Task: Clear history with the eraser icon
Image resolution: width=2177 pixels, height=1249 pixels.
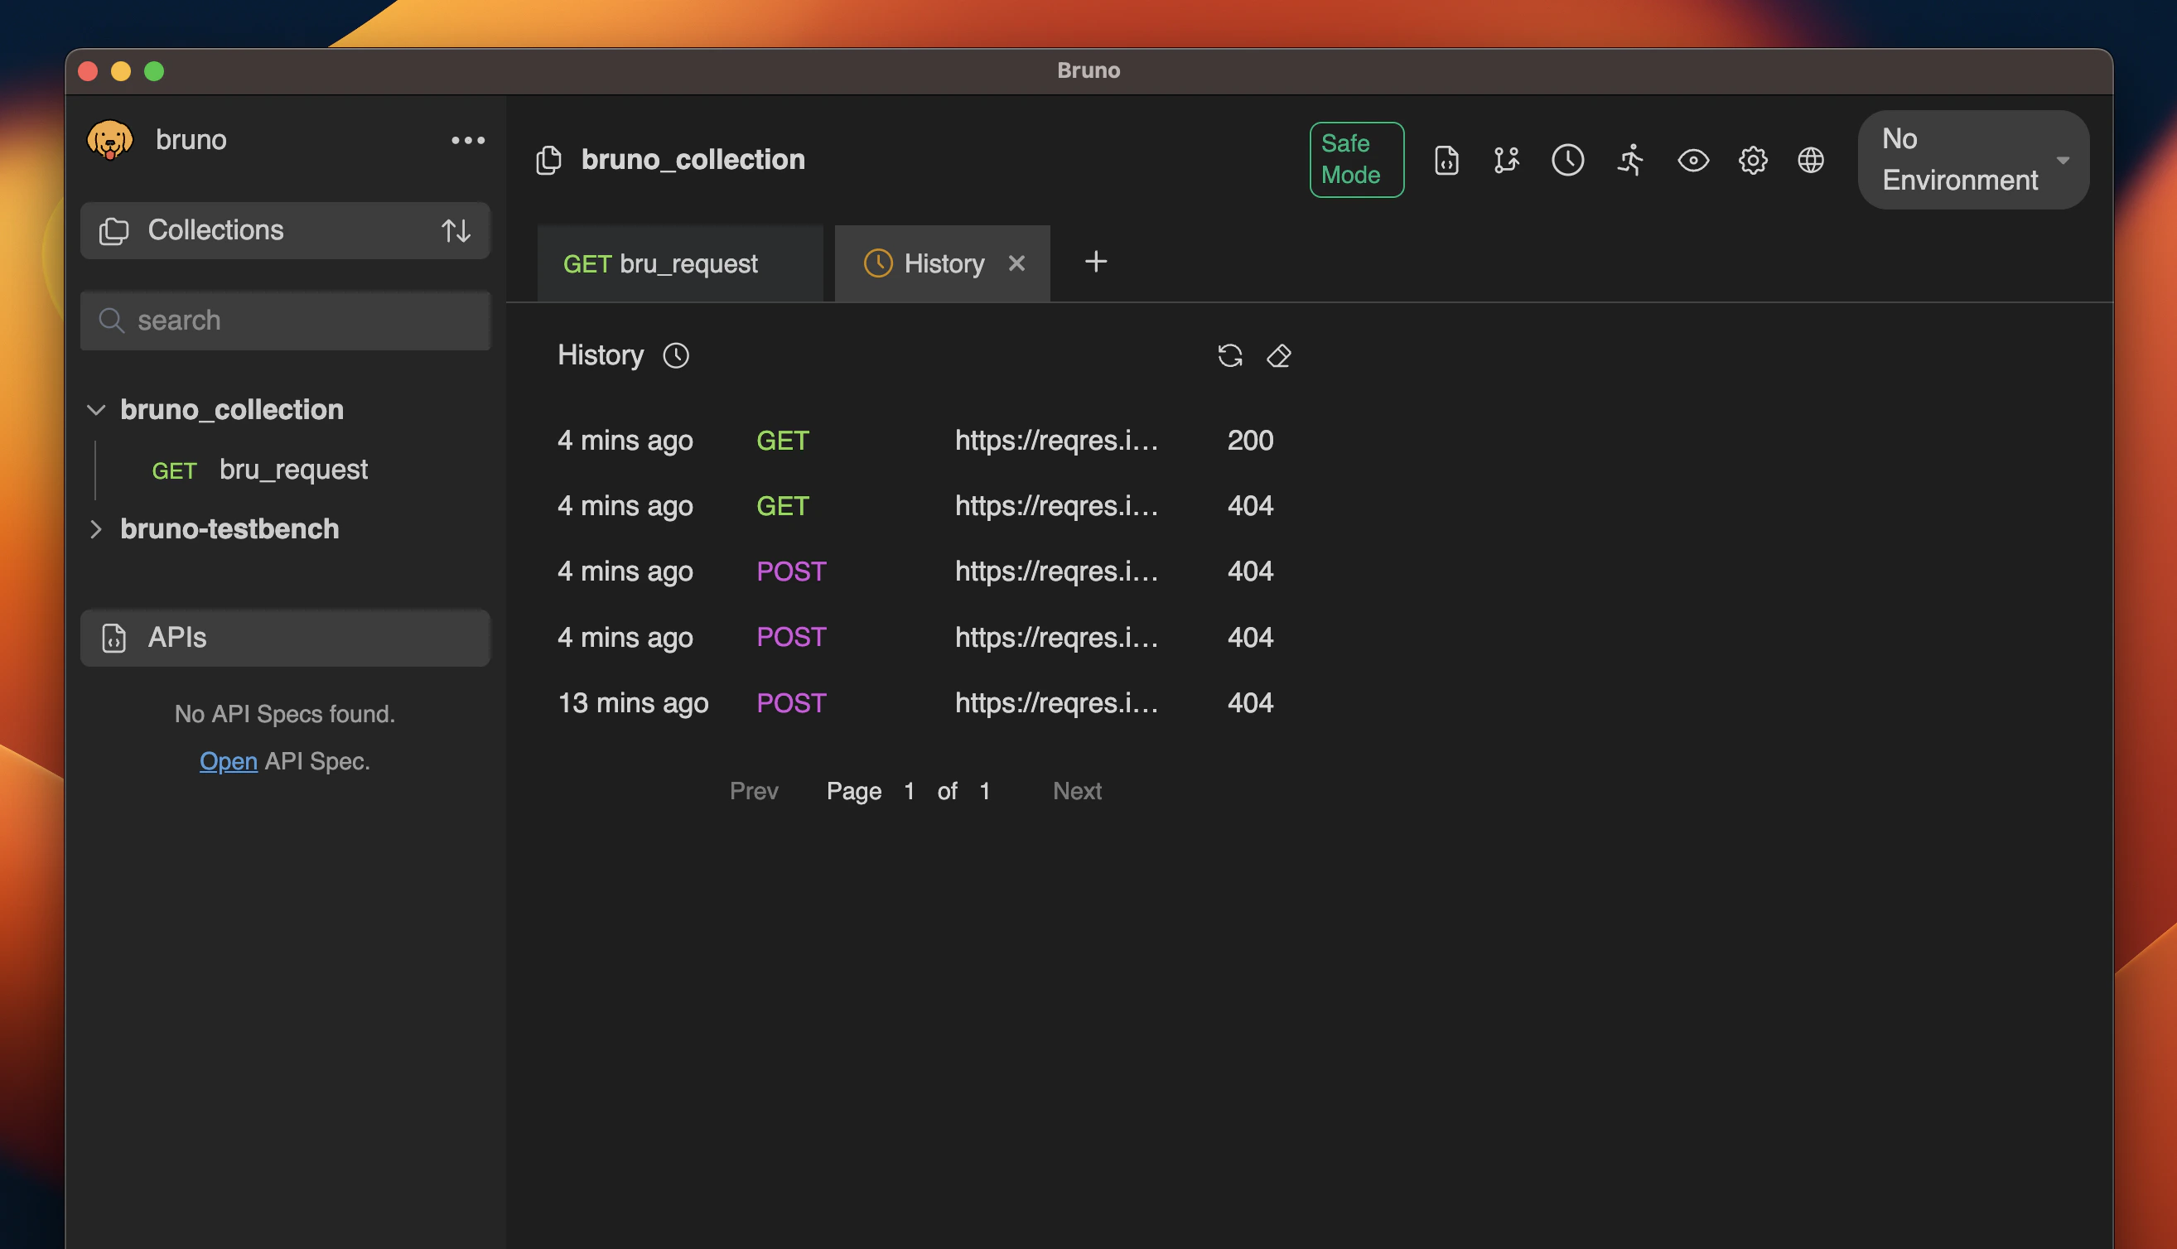Action: (1278, 356)
